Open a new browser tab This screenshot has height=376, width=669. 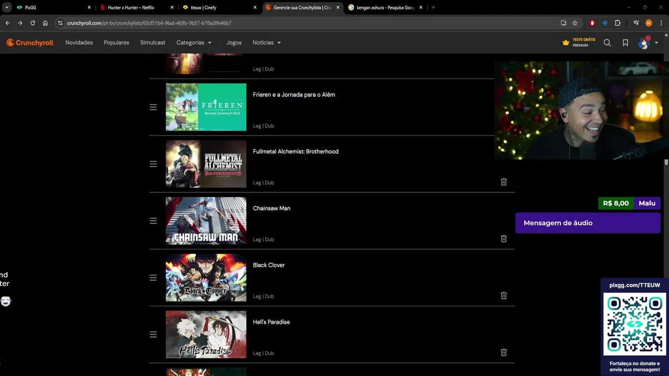coord(433,7)
